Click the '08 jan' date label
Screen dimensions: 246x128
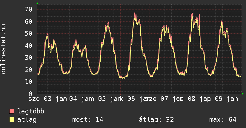(x=197, y=99)
